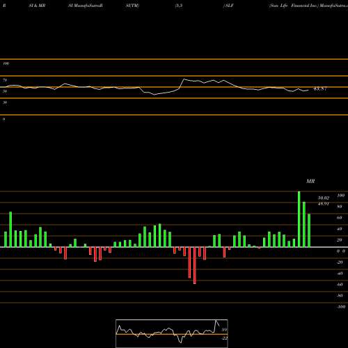Screen dimensions: 348x348
Task: Click the MR panel title label
Action: (310, 181)
